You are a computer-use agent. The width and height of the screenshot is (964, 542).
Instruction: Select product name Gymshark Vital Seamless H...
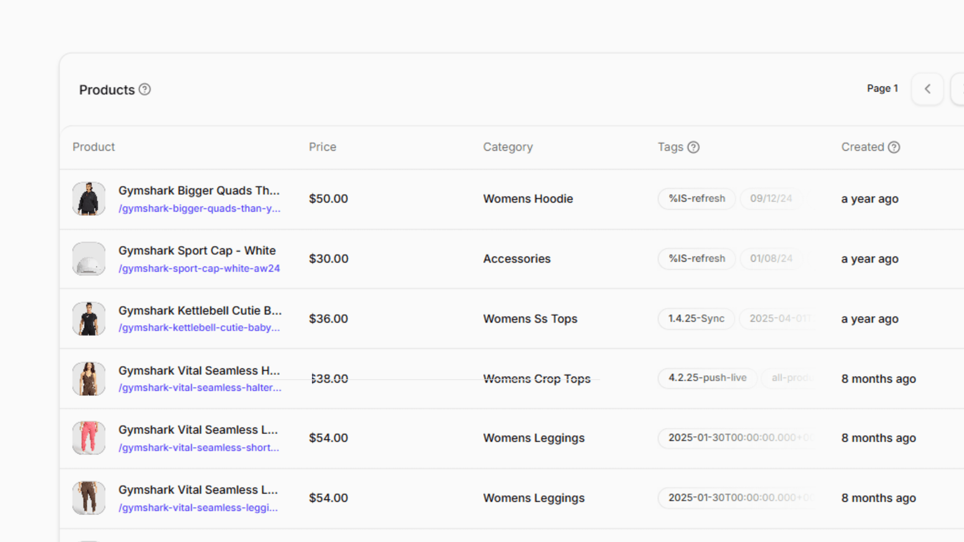click(199, 370)
